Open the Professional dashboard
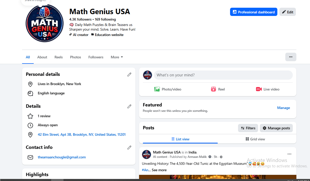310x181 pixels. 254,12
